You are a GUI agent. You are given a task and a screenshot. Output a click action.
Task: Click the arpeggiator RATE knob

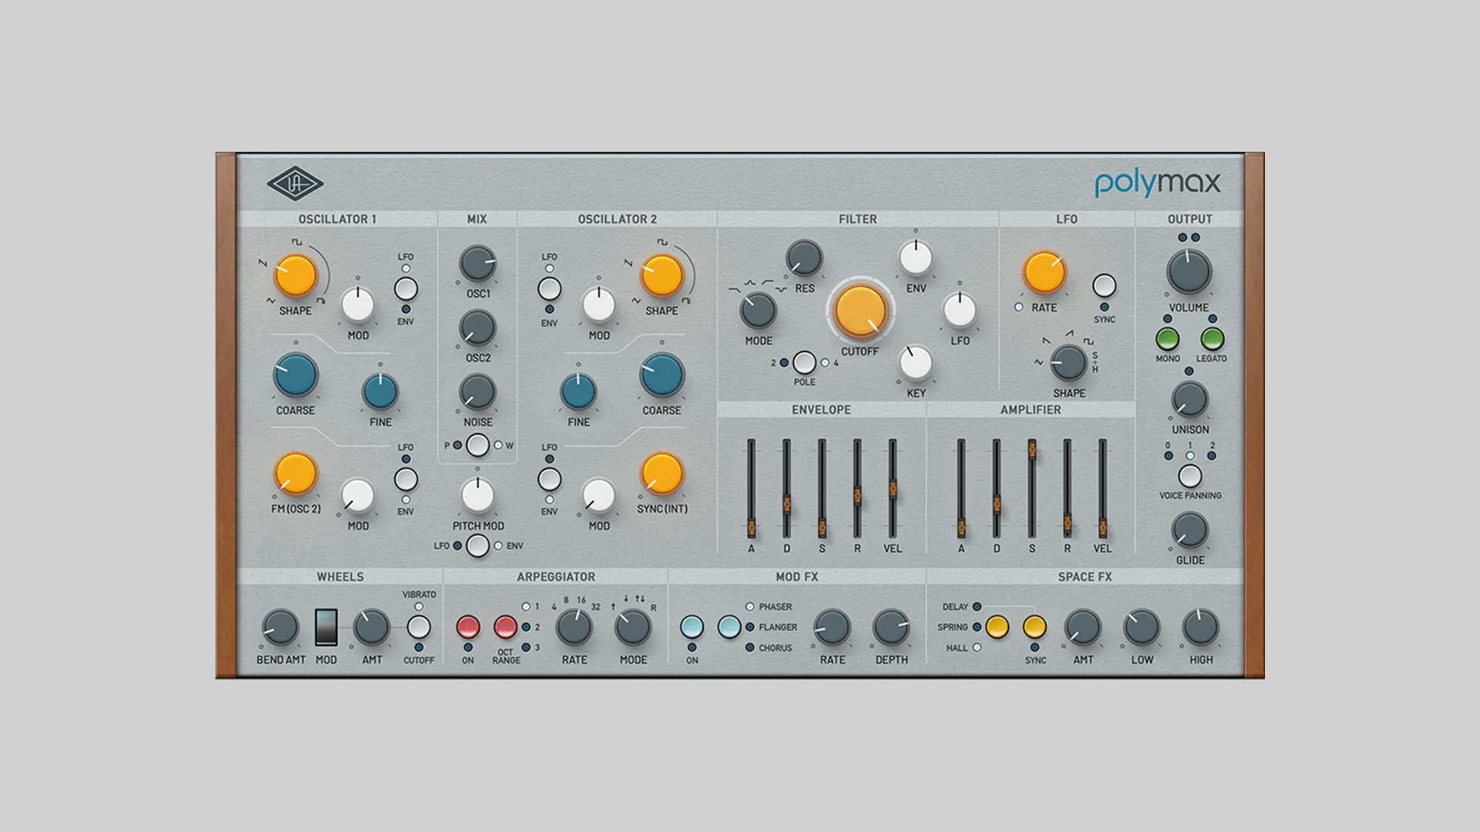(574, 627)
